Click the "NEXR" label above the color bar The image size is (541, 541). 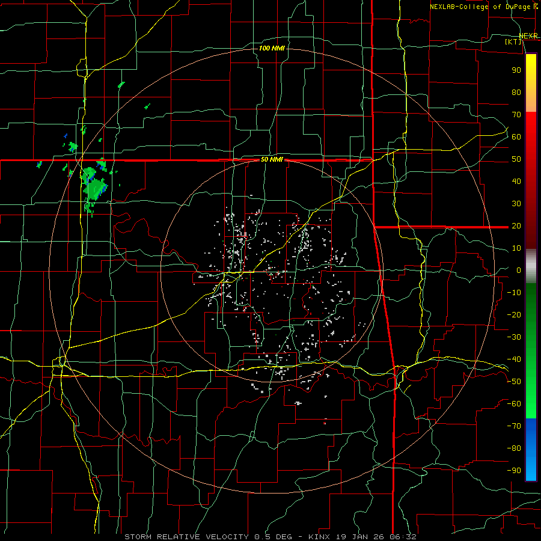click(x=528, y=36)
